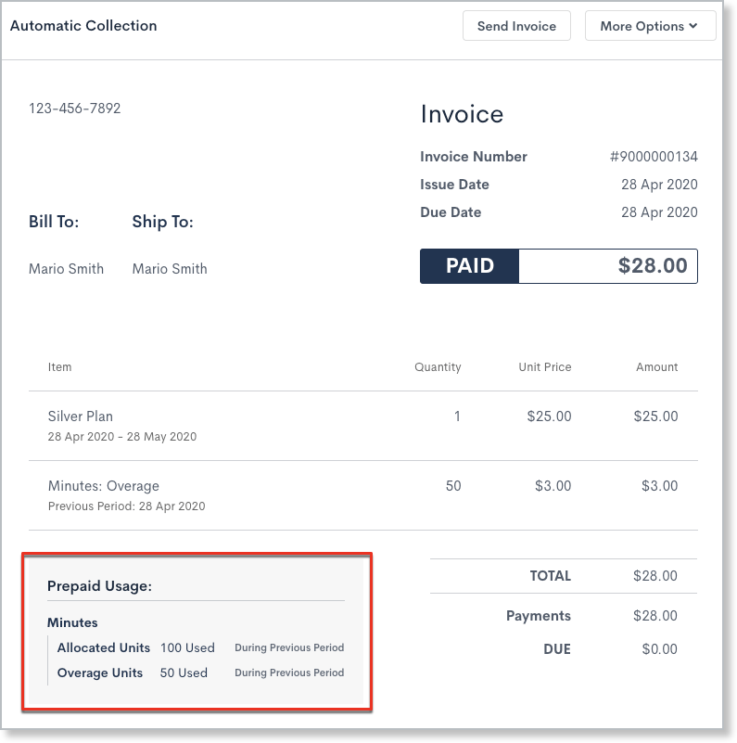Click the Ship To label

coord(162,222)
